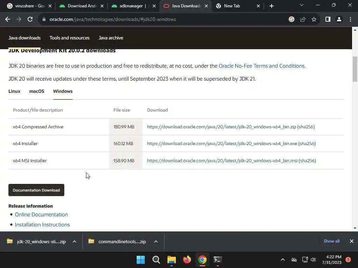Show all downloads
Viewport: 358px width, 268px height.
click(331, 241)
